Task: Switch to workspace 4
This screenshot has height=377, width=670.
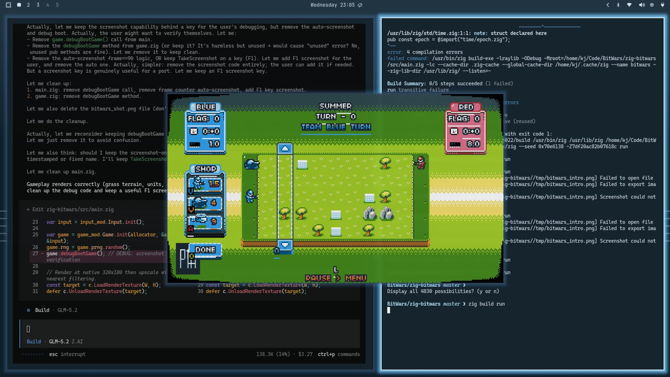Action: click(x=48, y=5)
